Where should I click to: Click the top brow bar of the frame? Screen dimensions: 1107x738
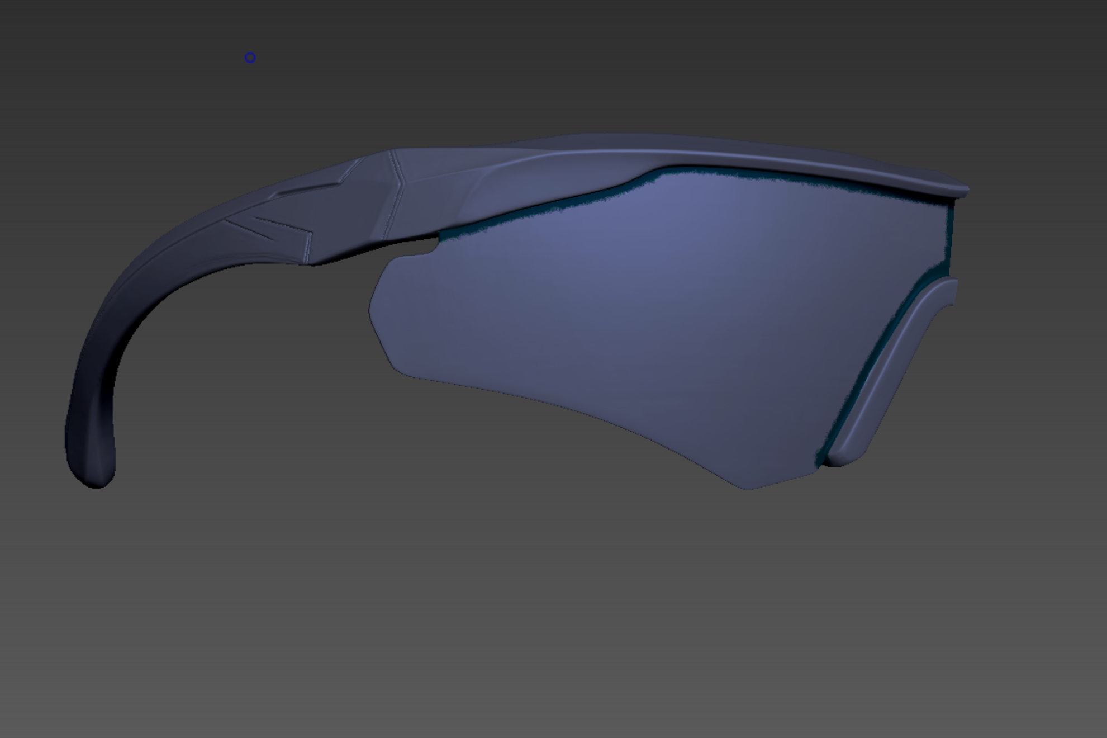pyautogui.click(x=671, y=147)
